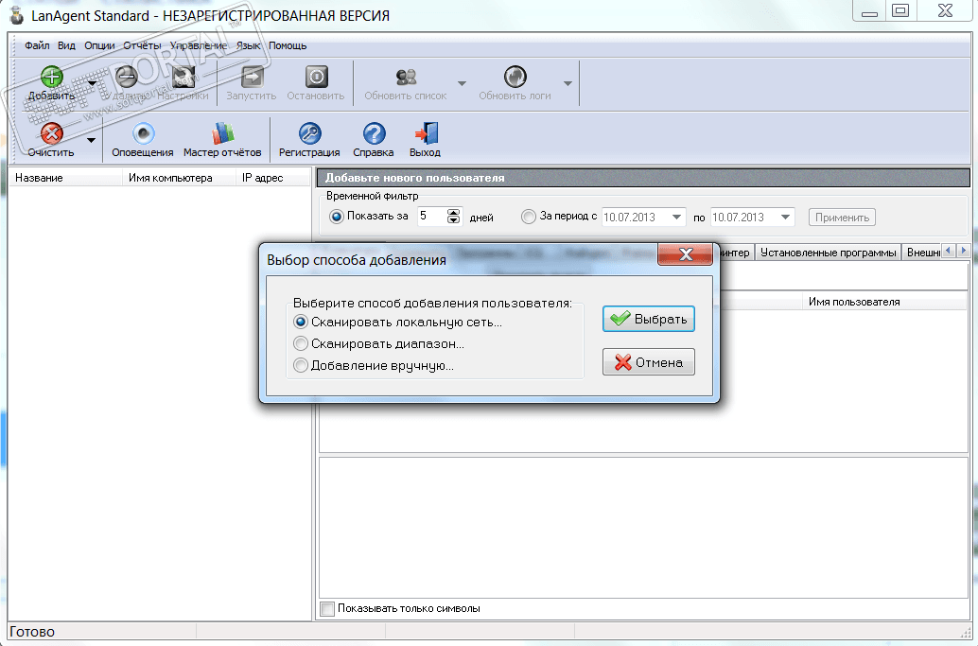Viewport: 978px width, 646px height.
Task: Open the Управление menu
Action: pyautogui.click(x=199, y=45)
